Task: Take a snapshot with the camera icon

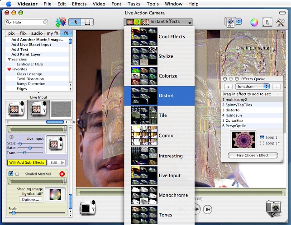Action: click(274, 208)
